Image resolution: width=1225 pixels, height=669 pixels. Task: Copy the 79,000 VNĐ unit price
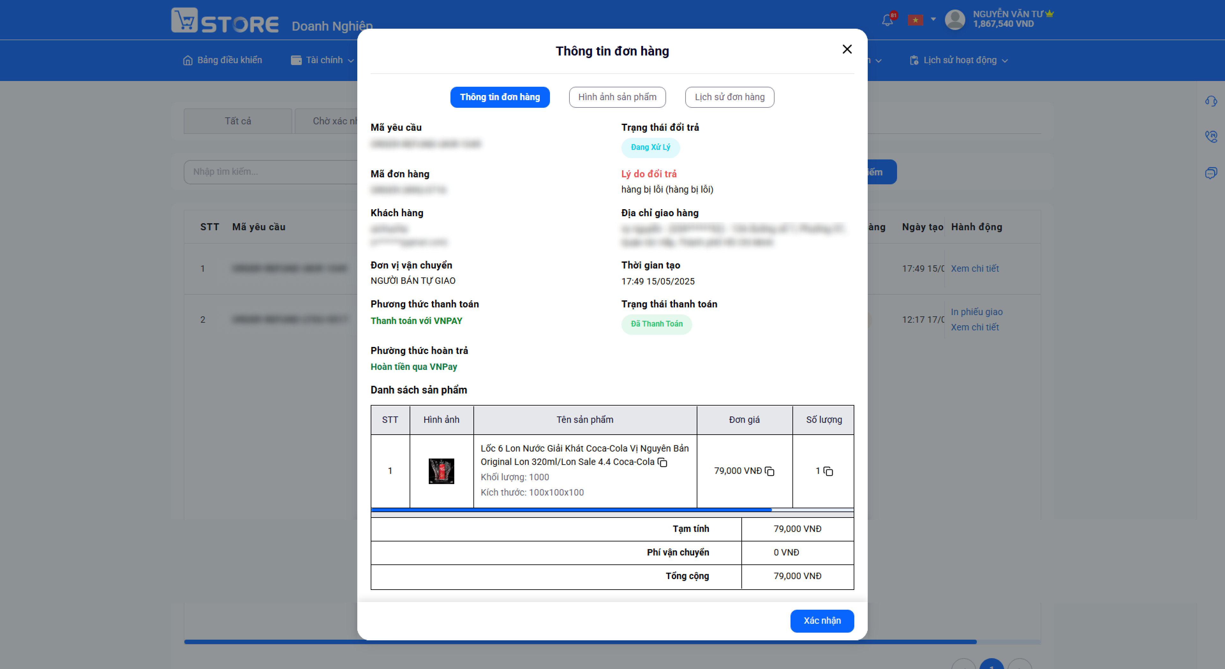click(770, 471)
